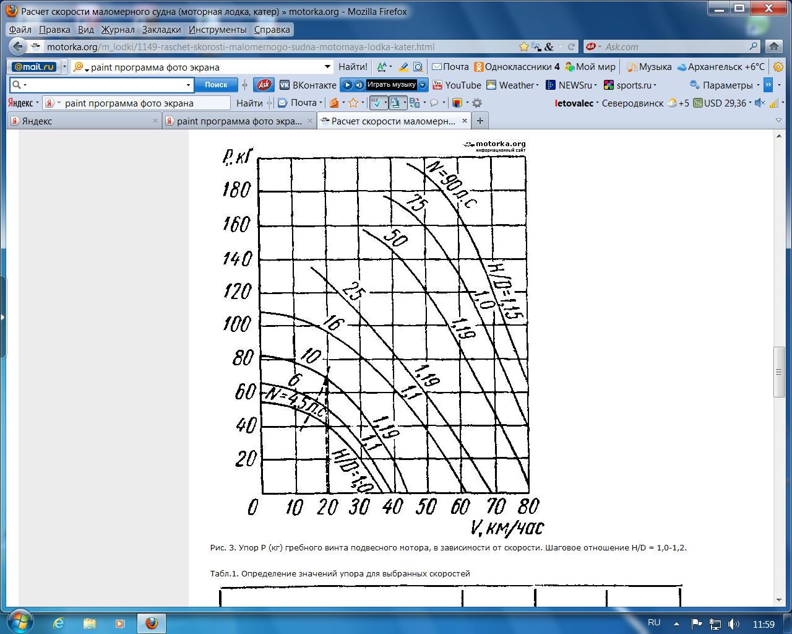Open the Закладки menu
Screen dimensions: 792x634
[x=161, y=29]
